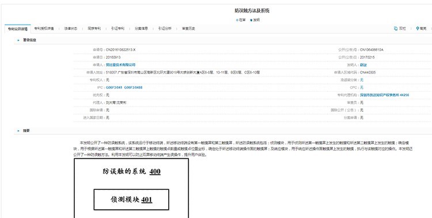Collapse the 著录信息 section arrow
The height and width of the screenshot is (218, 432).
pyautogui.click(x=18, y=40)
